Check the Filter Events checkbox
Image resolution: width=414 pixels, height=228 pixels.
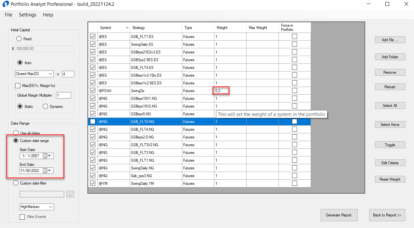[x=22, y=217]
